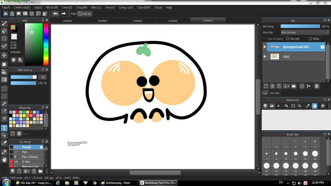331x186 pixels.
Task: Click the Undo arrow
Action: (55, 14)
